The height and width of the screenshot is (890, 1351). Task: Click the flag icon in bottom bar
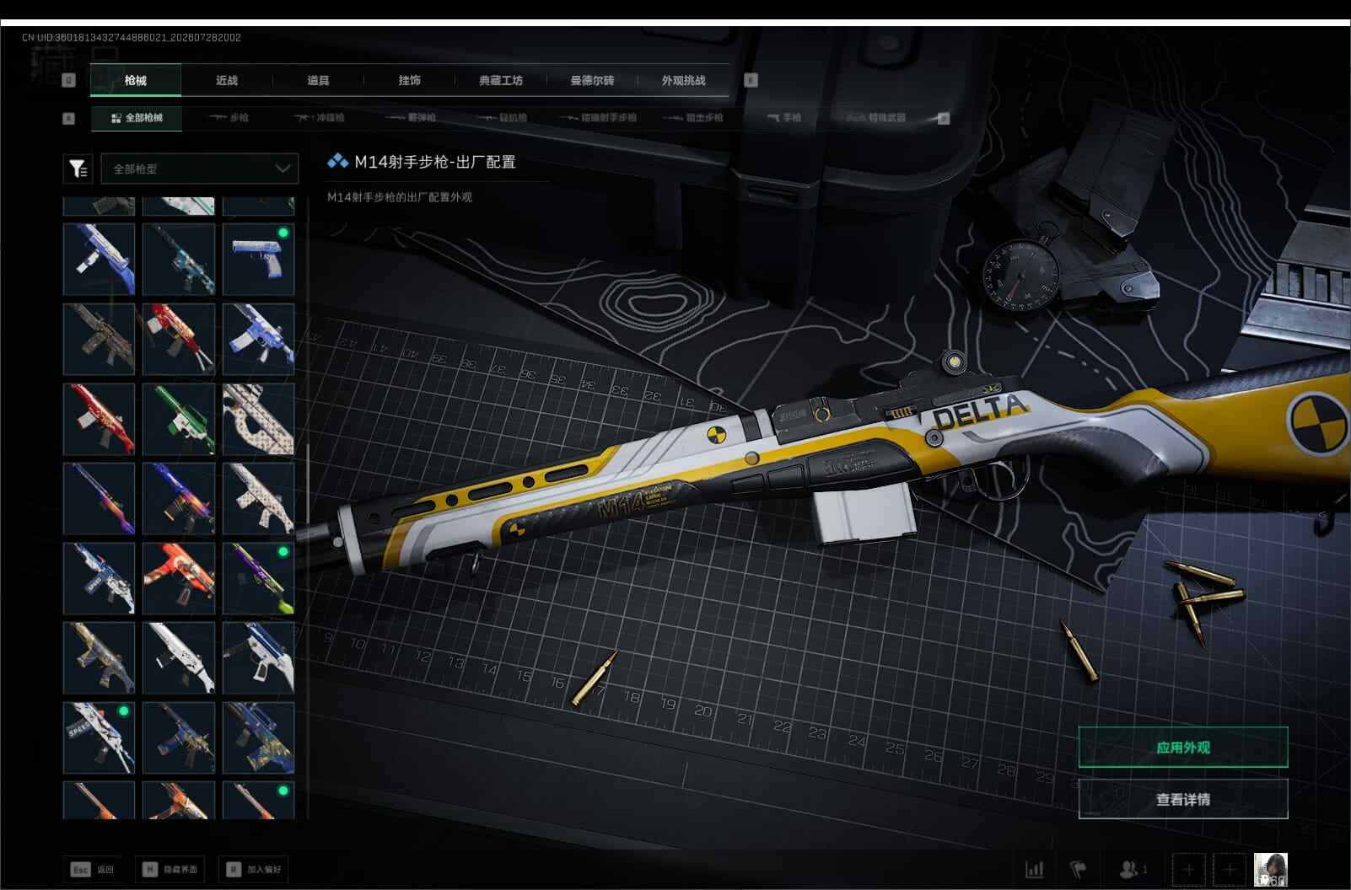pos(1078,869)
